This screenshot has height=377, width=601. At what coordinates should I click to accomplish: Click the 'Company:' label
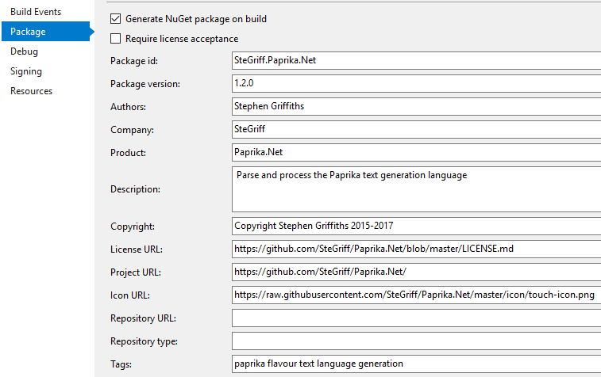point(132,130)
